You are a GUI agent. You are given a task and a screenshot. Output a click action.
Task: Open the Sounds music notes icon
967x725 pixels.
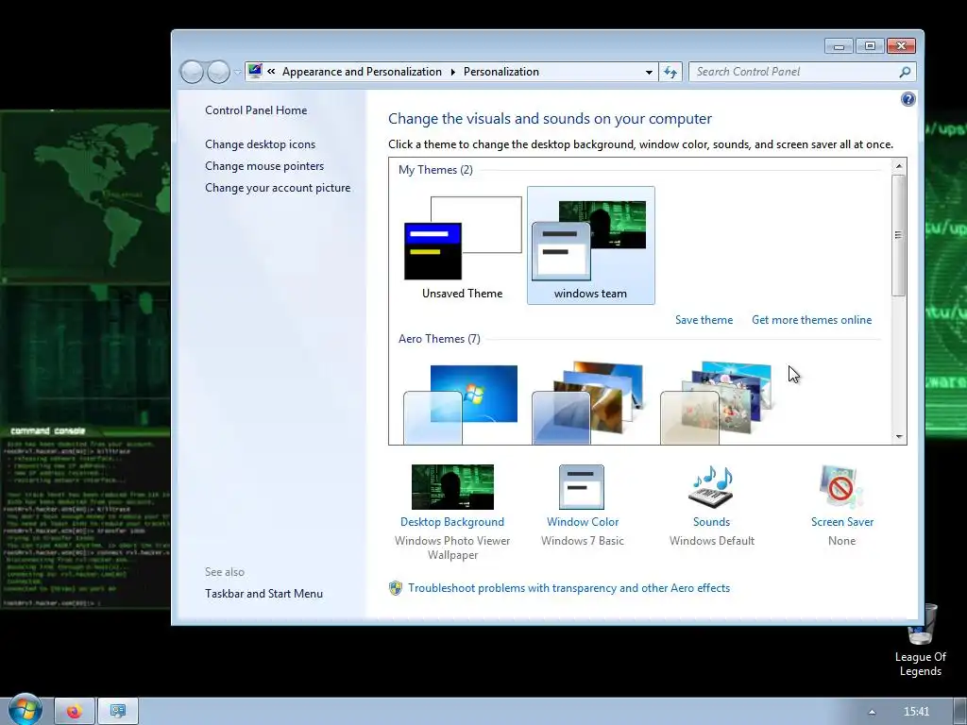[x=711, y=487]
